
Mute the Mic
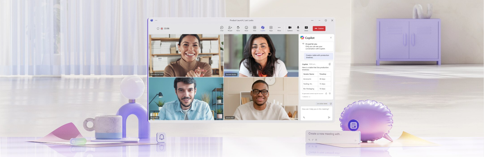298,28
